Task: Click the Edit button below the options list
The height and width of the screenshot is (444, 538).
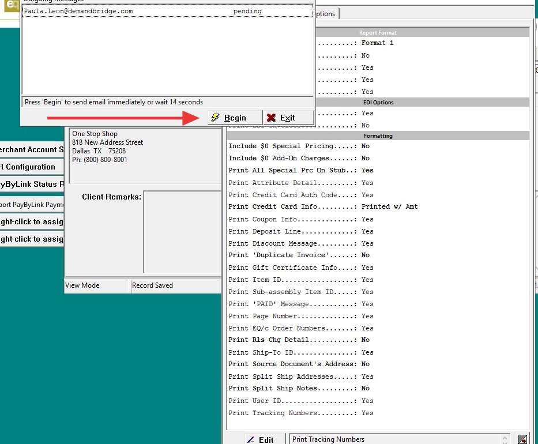Action: pyautogui.click(x=265, y=439)
